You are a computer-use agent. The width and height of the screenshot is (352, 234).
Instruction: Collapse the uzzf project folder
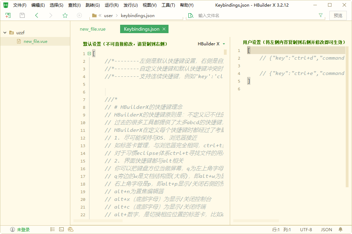click(x=5, y=32)
